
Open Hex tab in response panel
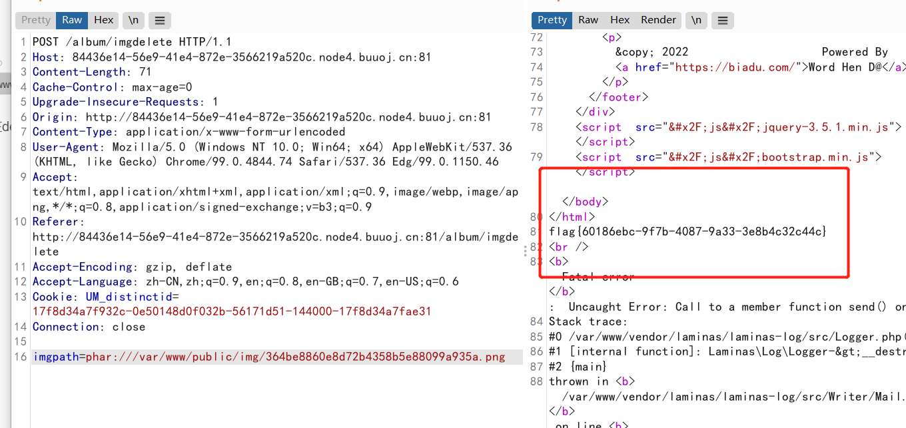(620, 20)
